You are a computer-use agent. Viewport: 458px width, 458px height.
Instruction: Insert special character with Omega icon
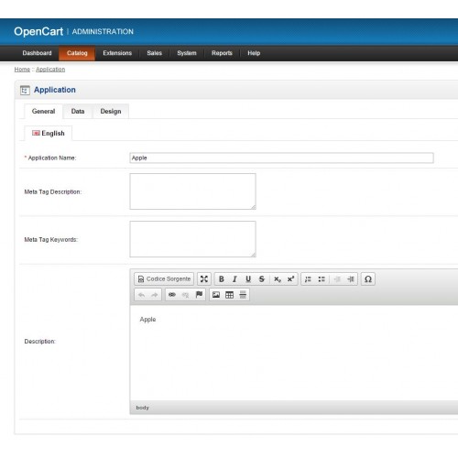(x=368, y=279)
